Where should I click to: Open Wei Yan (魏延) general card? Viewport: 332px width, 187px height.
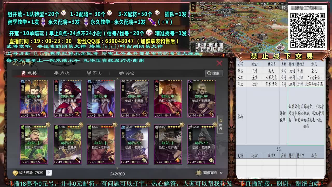point(101,144)
